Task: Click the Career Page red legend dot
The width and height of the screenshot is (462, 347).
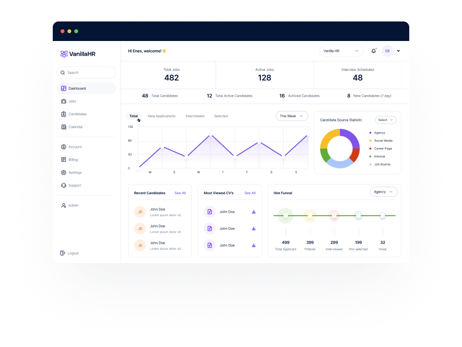Action: click(370, 148)
